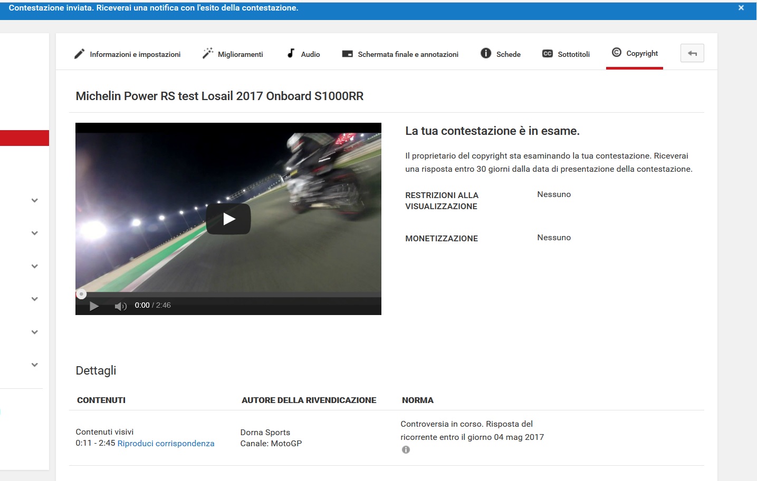The width and height of the screenshot is (757, 481).
Task: Select the Copyright tab
Action: pyautogui.click(x=635, y=53)
